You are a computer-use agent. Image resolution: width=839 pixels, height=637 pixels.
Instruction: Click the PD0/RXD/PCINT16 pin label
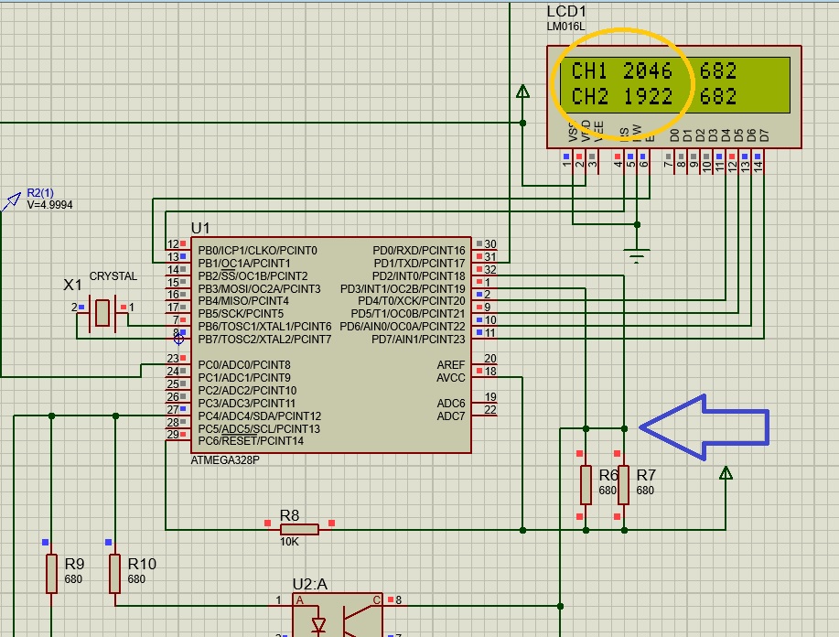tap(418, 251)
